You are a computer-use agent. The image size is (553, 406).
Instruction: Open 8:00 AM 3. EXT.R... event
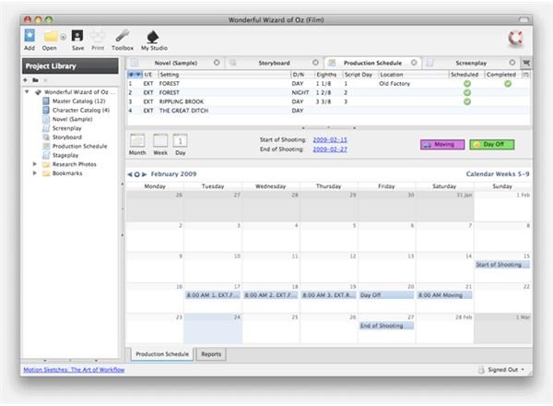tap(329, 294)
